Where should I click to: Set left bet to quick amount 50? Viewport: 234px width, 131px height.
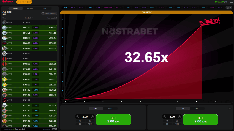pyautogui.click(x=80, y=124)
